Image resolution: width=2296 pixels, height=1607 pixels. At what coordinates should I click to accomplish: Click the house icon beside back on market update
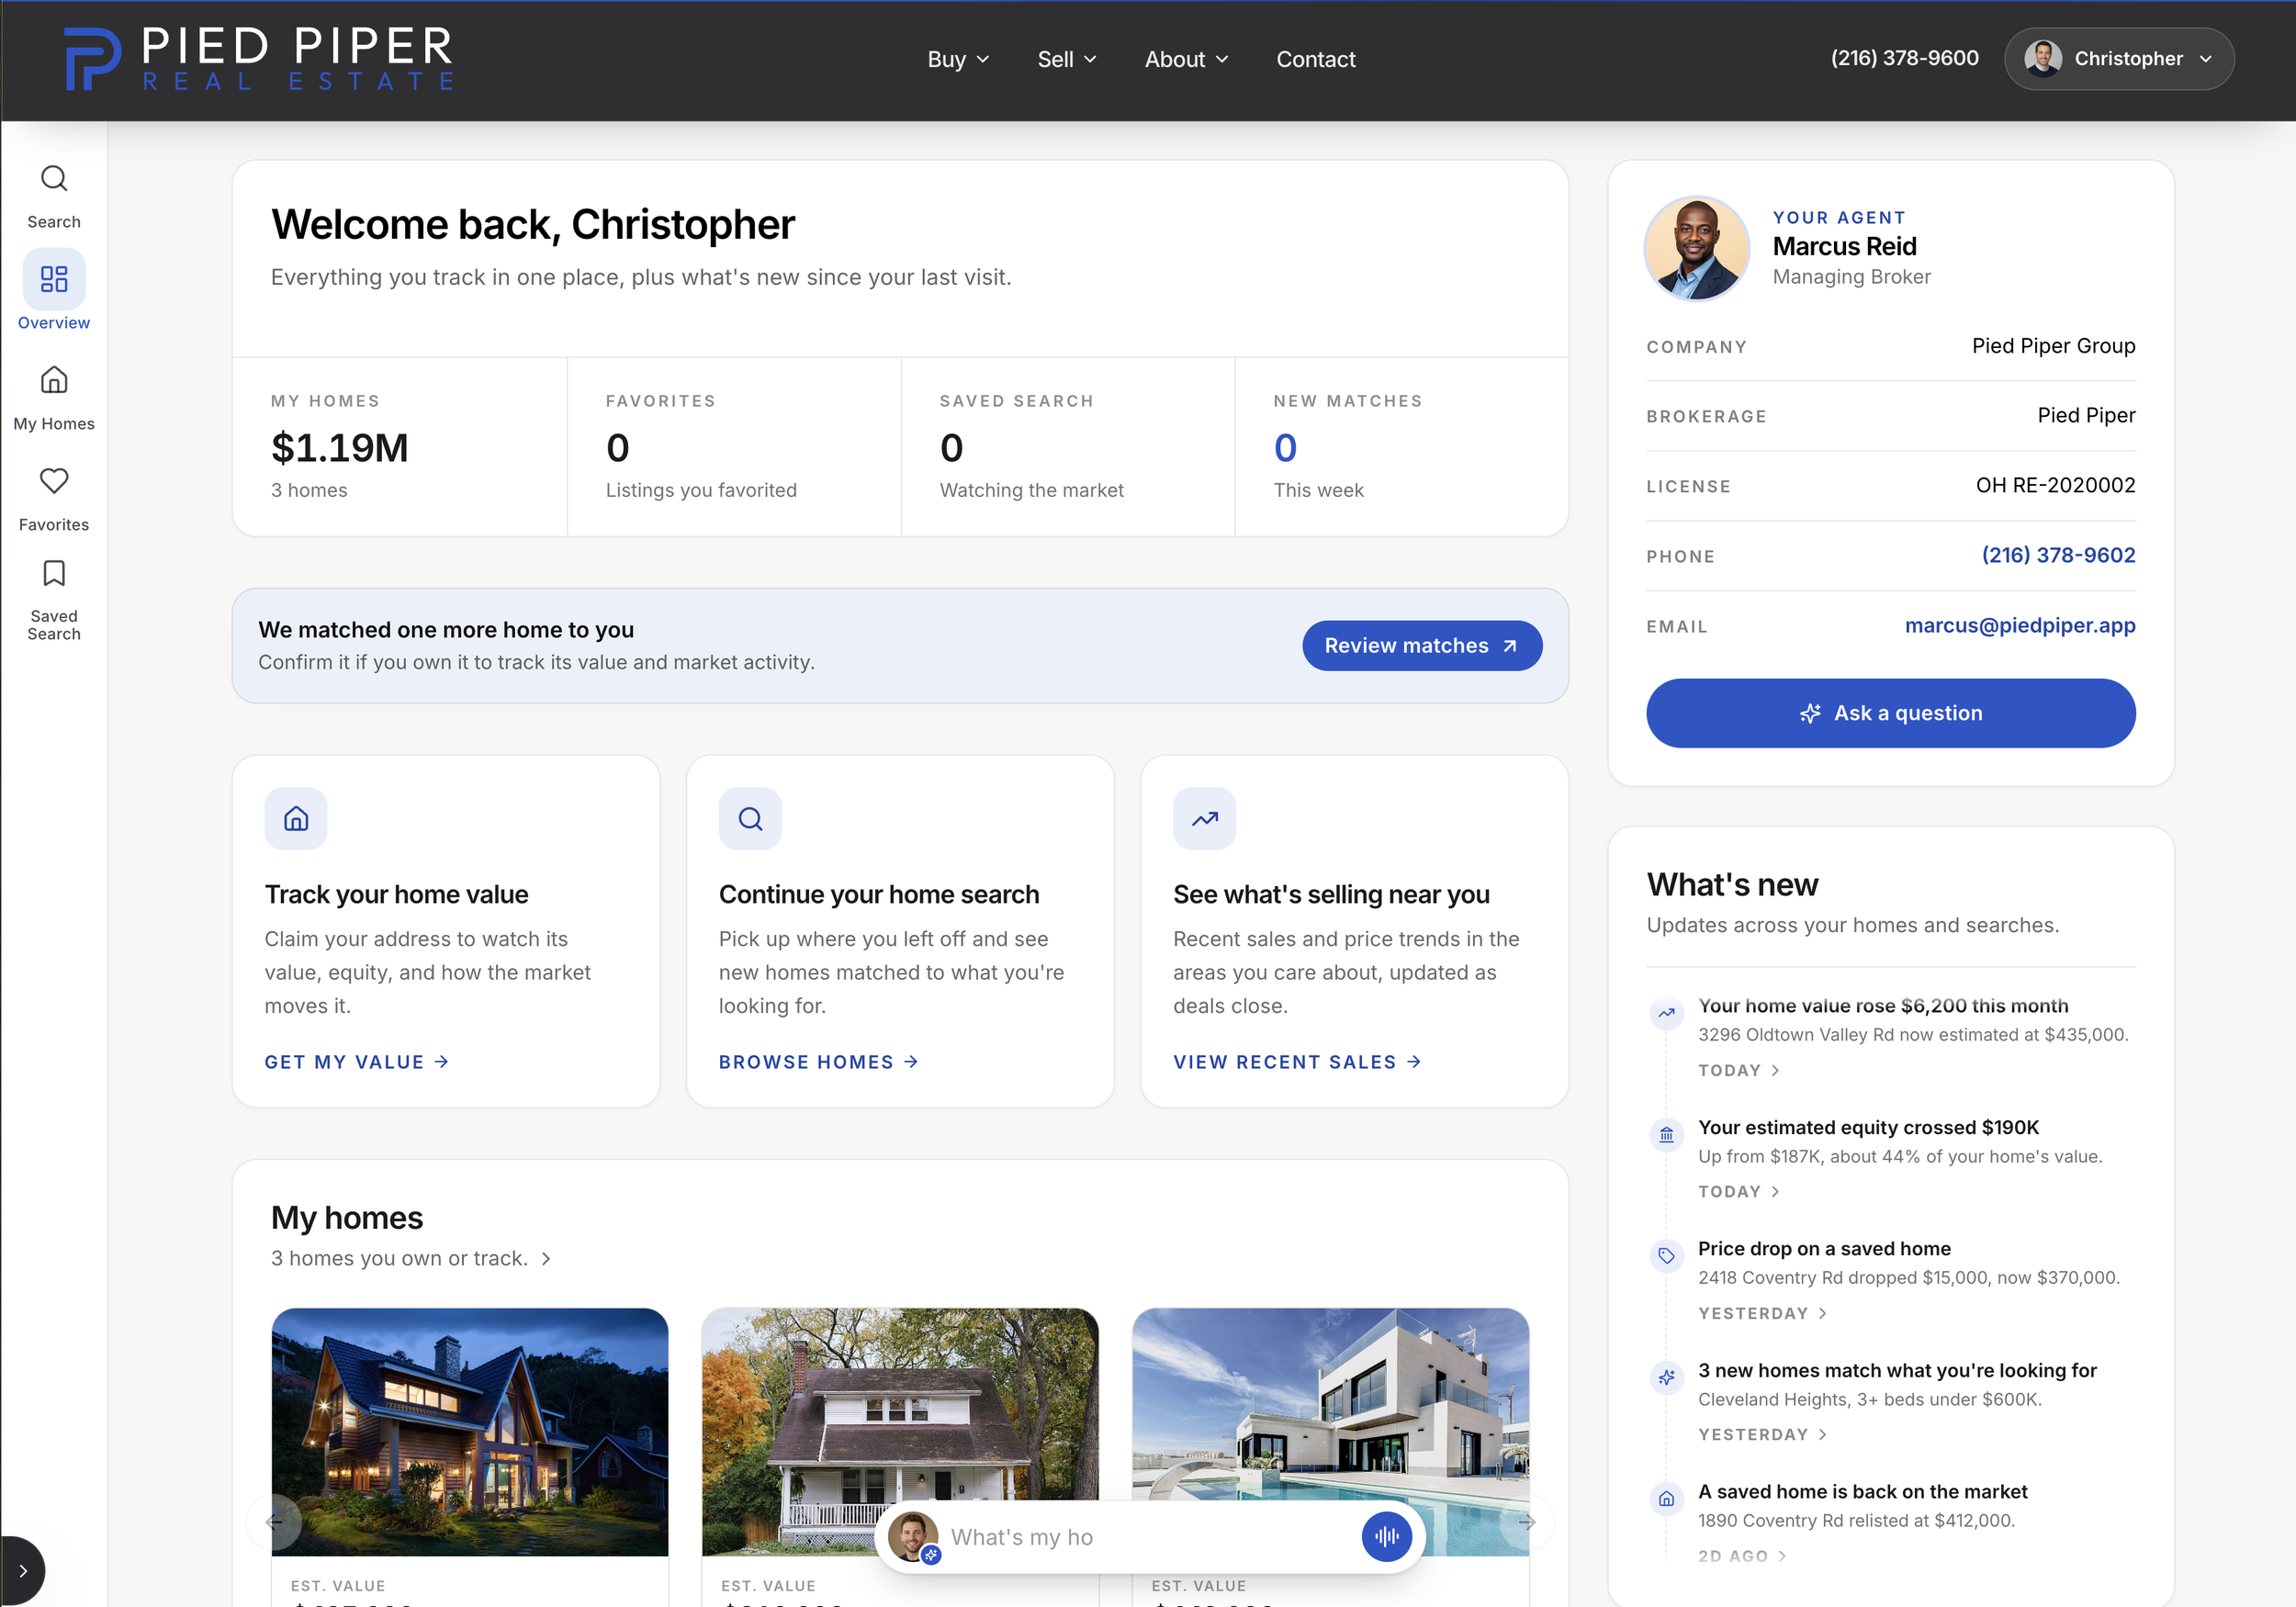point(1666,1499)
